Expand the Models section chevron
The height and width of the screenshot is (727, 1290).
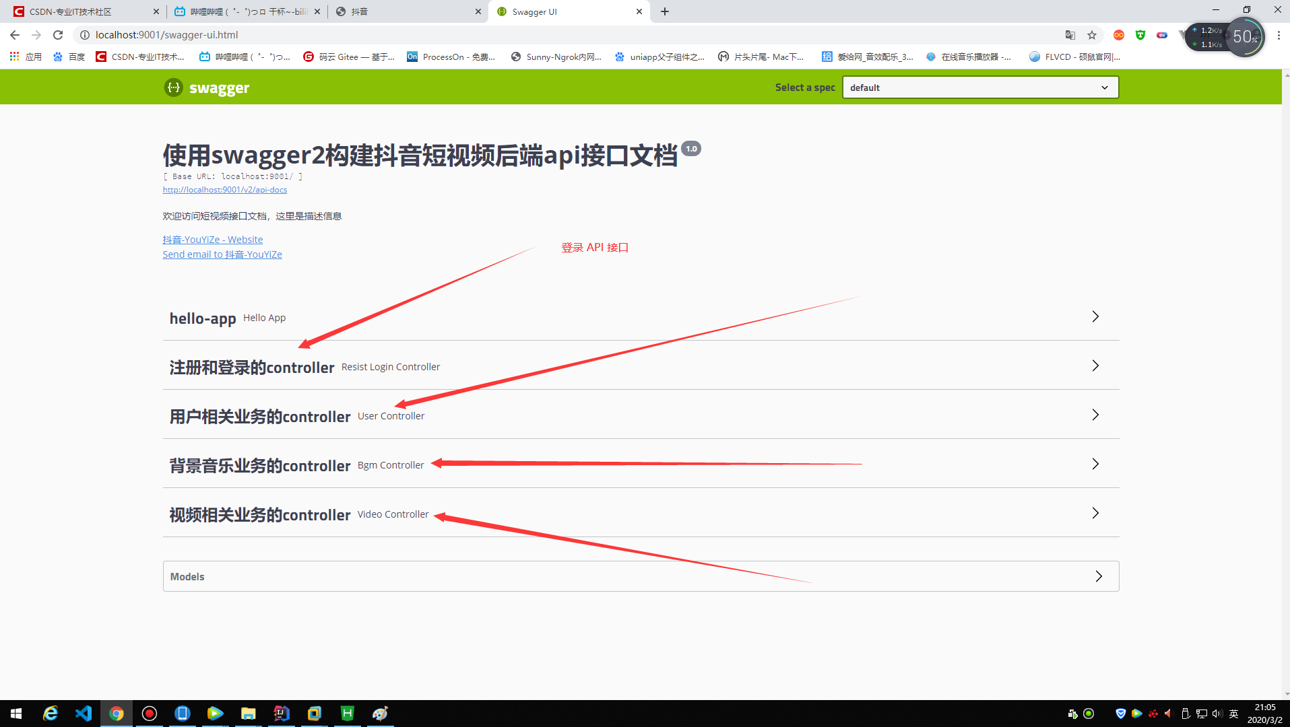pyautogui.click(x=1099, y=576)
